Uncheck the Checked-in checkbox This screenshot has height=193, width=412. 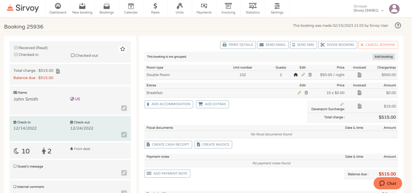[x=16, y=55]
